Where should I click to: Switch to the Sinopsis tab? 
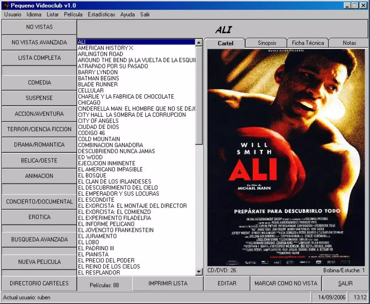(x=267, y=43)
